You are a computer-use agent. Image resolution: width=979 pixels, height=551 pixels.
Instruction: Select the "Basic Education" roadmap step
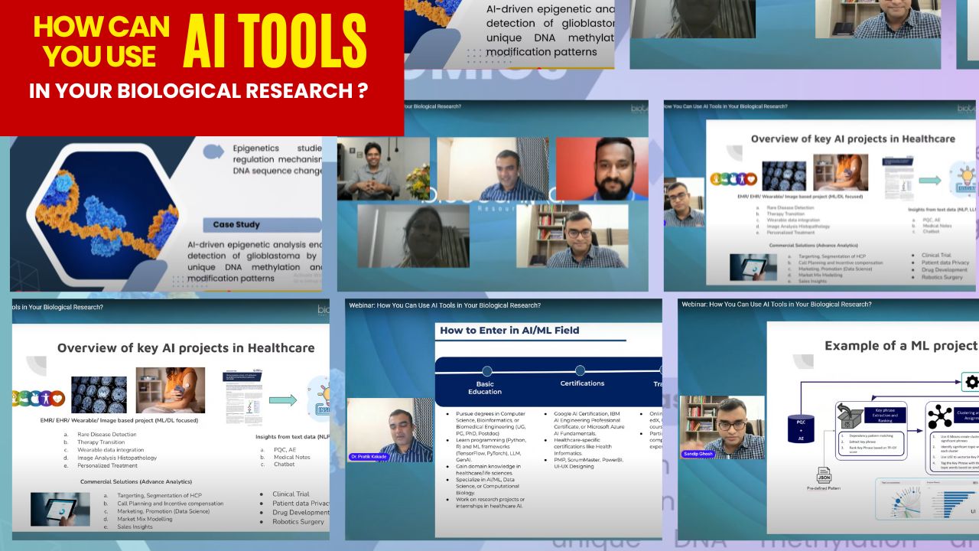(485, 387)
